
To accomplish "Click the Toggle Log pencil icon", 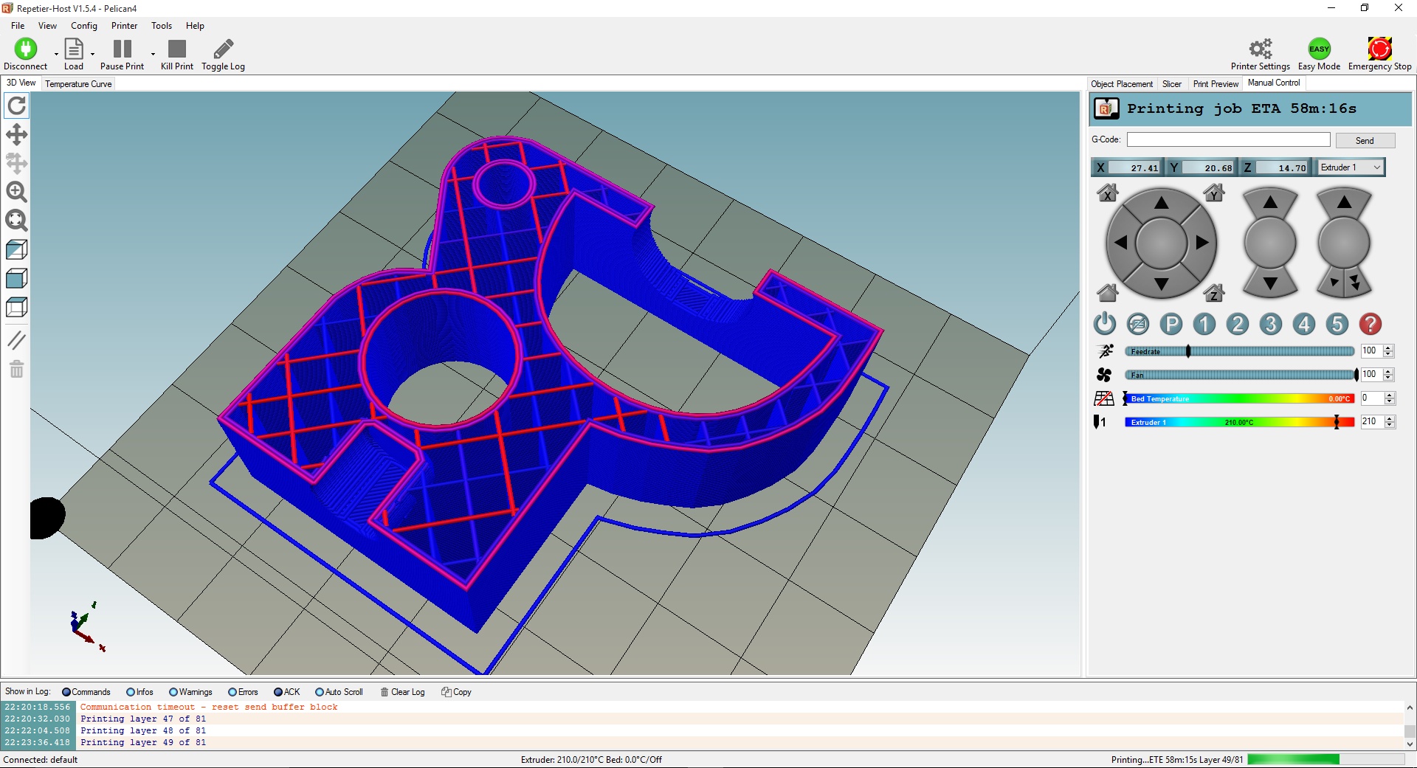I will pos(223,49).
